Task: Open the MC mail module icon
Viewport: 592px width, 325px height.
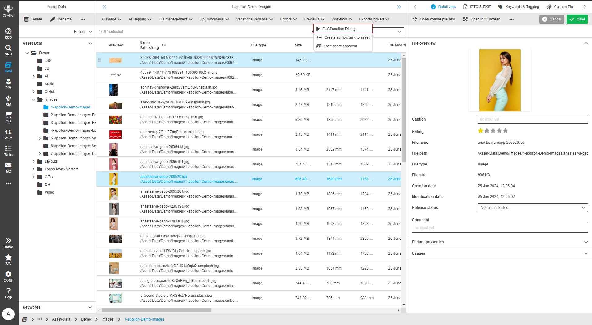Action: click(8, 167)
